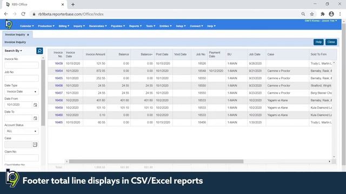This screenshot has height=194, width=346.
Task: Click the Invoice Inquiry tab label
Action: (x=15, y=34)
